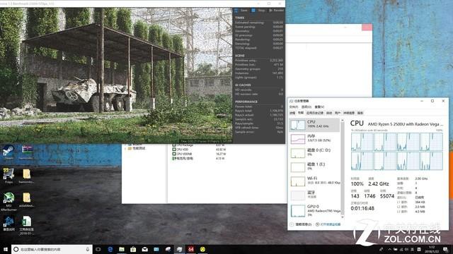The image size is (453, 254).
Task: Open Microsoft Store from the taskbar
Action: click(133, 249)
